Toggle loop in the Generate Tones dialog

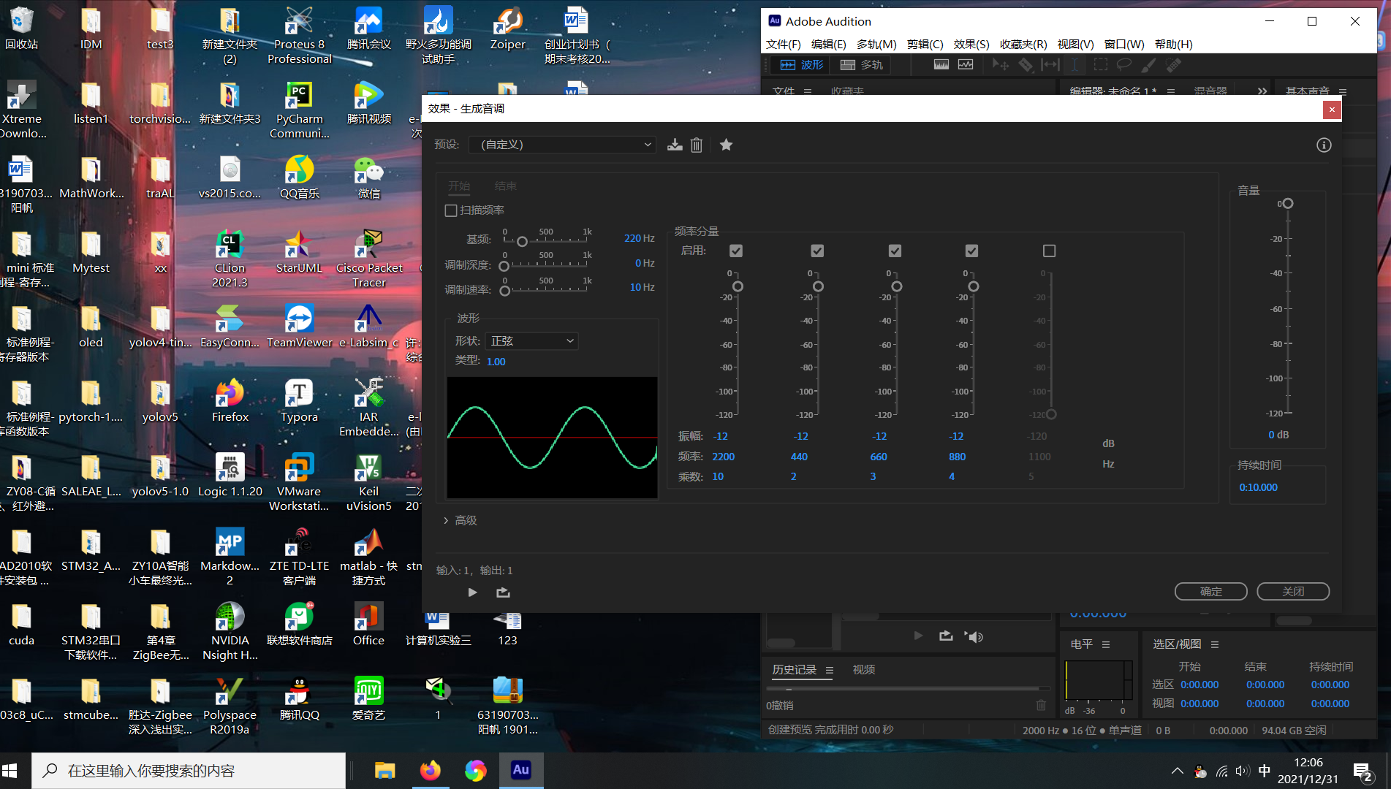503,592
